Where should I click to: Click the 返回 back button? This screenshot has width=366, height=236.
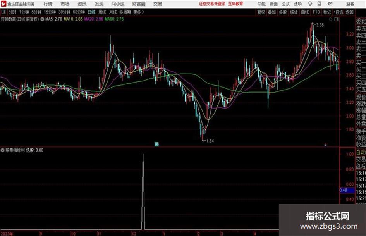[349, 12]
